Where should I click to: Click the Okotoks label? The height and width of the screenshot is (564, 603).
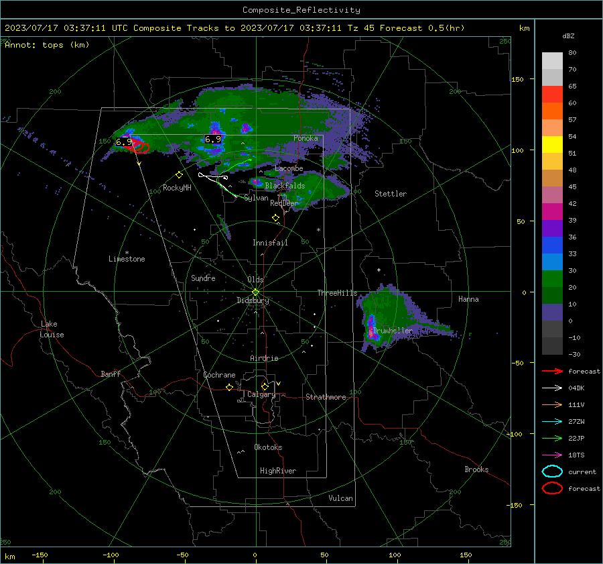click(x=268, y=447)
